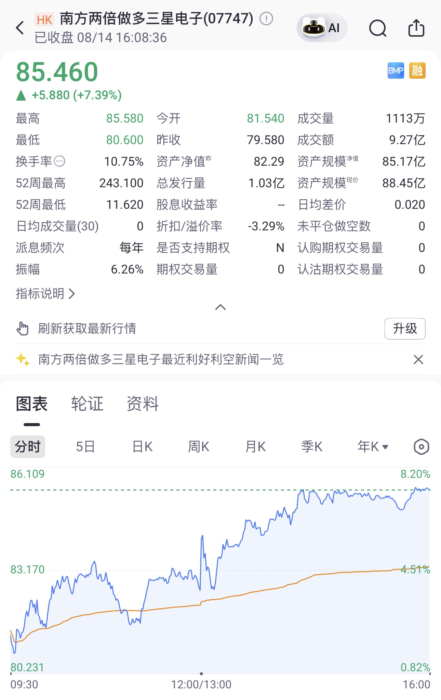Select the 5日 chart period
This screenshot has height=700, width=441.
(x=85, y=447)
